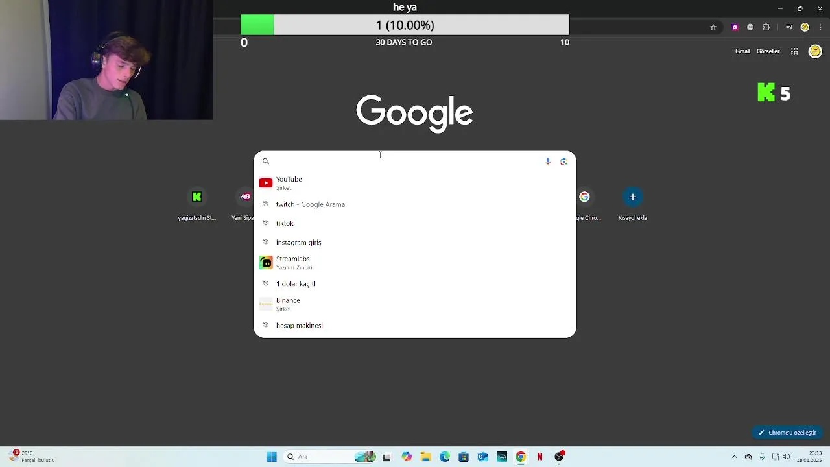Viewport: 830px width, 467px height.
Task: Open the Gmail link
Action: (742, 51)
